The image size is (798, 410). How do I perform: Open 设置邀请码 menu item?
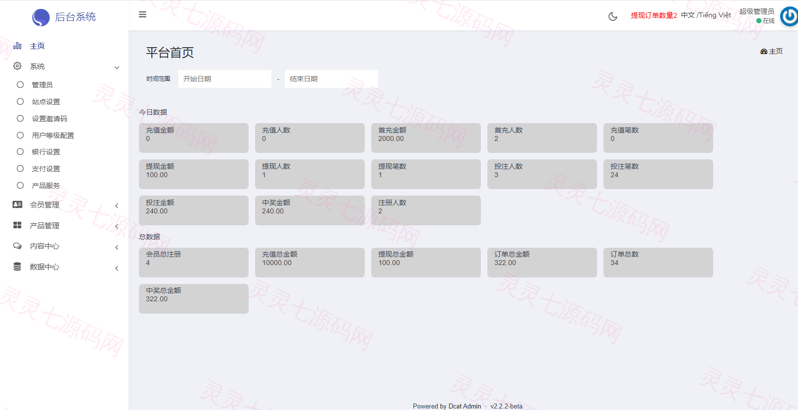pyautogui.click(x=49, y=119)
